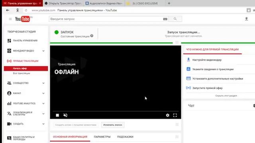The height and width of the screenshot is (143, 255).
Task: Click the Yandex 'Я' browser button
Action: pos(18,10)
